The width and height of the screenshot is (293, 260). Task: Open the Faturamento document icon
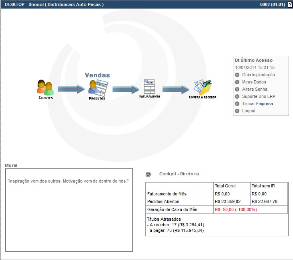[149, 87]
